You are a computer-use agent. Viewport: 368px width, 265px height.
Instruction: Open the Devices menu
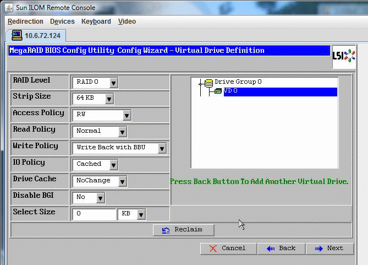tap(62, 21)
